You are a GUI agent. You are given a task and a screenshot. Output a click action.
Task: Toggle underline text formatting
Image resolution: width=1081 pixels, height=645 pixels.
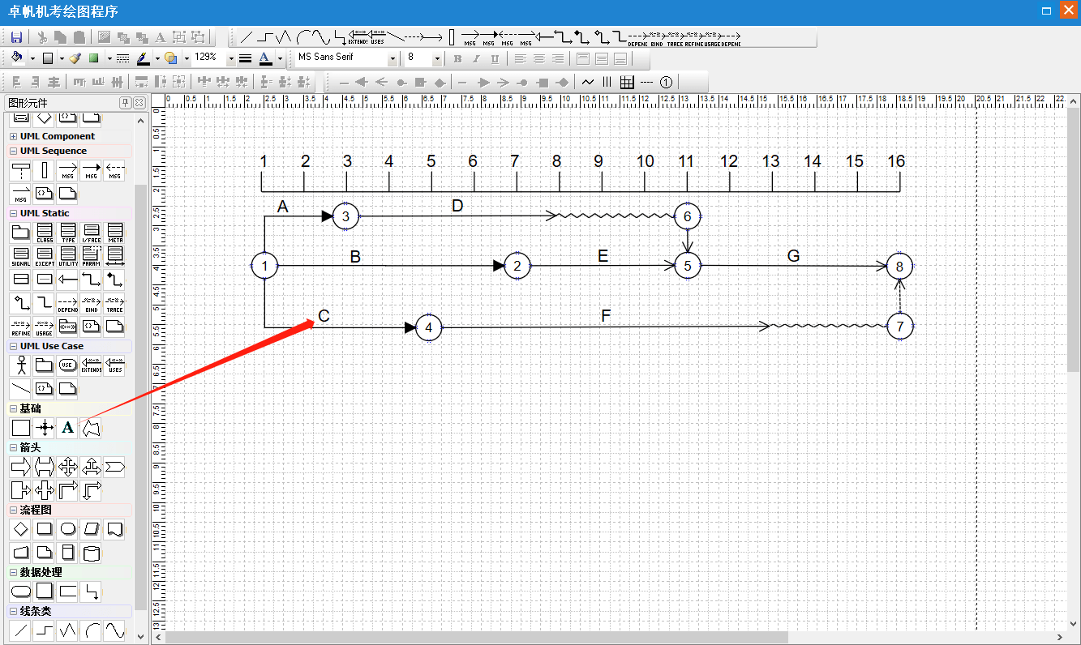pyautogui.click(x=495, y=58)
